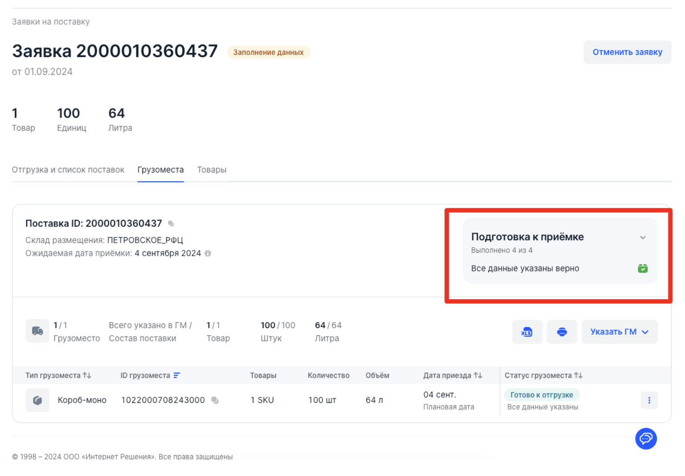Screen dimensions: 685x476
Task: Click the Количество column header
Action: [x=329, y=376]
